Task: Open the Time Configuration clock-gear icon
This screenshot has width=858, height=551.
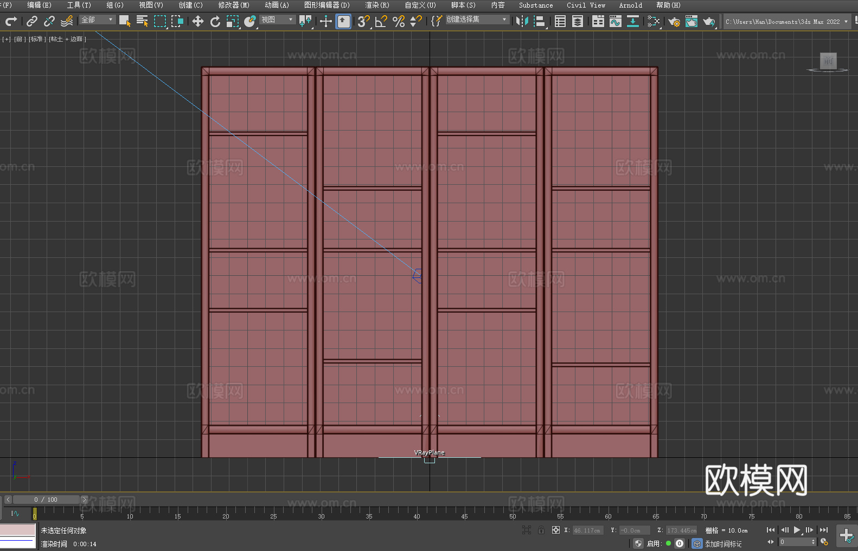Action: click(x=824, y=542)
